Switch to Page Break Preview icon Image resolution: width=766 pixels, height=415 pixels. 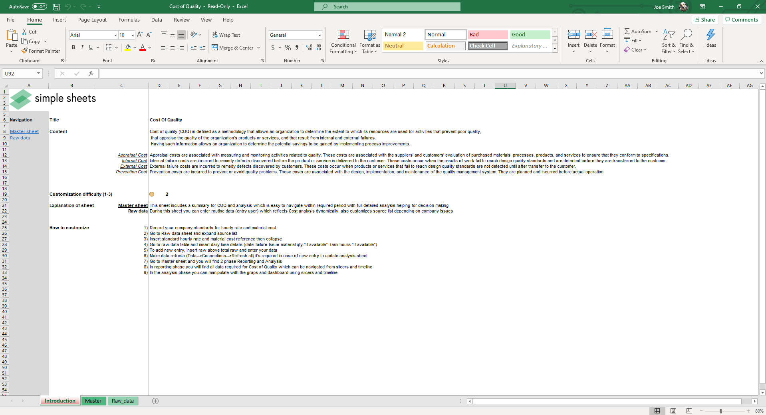click(689, 411)
